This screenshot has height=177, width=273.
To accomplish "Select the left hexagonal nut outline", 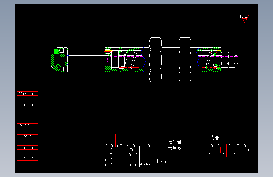I will (155, 60).
